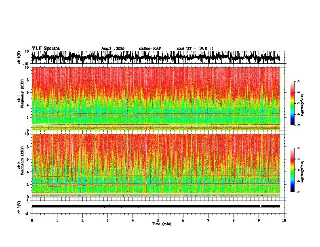Click the 10 minute tick on time axis
This screenshot has width=320, height=247.
[284, 220]
